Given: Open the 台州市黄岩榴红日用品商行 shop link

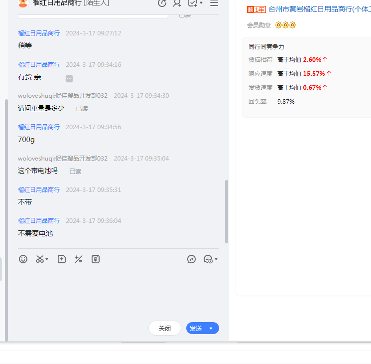Looking at the screenshot, I should (319, 9).
